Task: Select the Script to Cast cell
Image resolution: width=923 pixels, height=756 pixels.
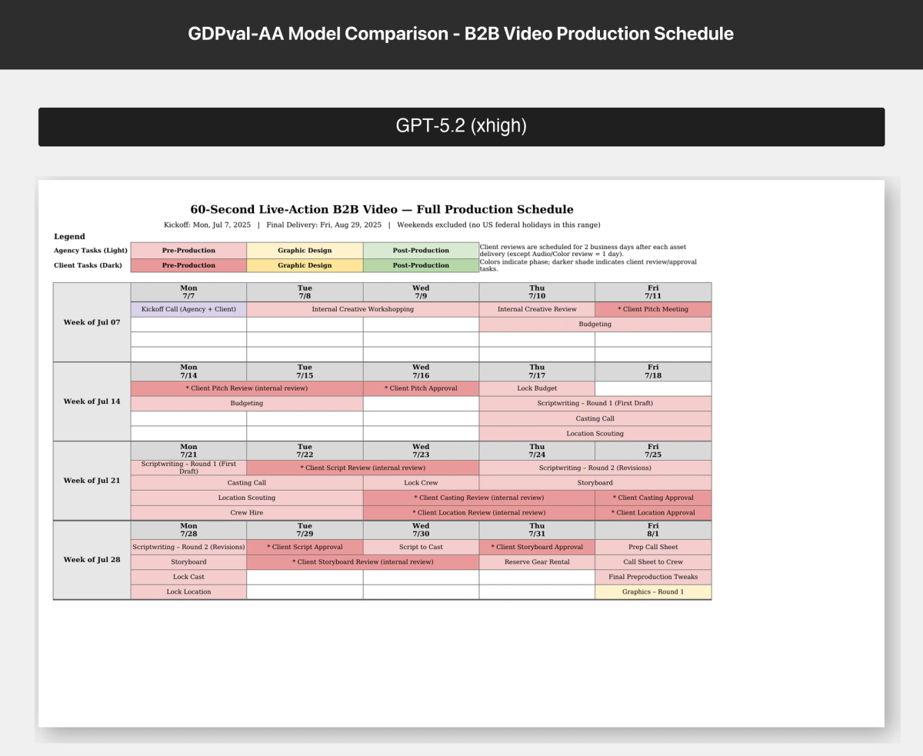Action: (x=421, y=547)
